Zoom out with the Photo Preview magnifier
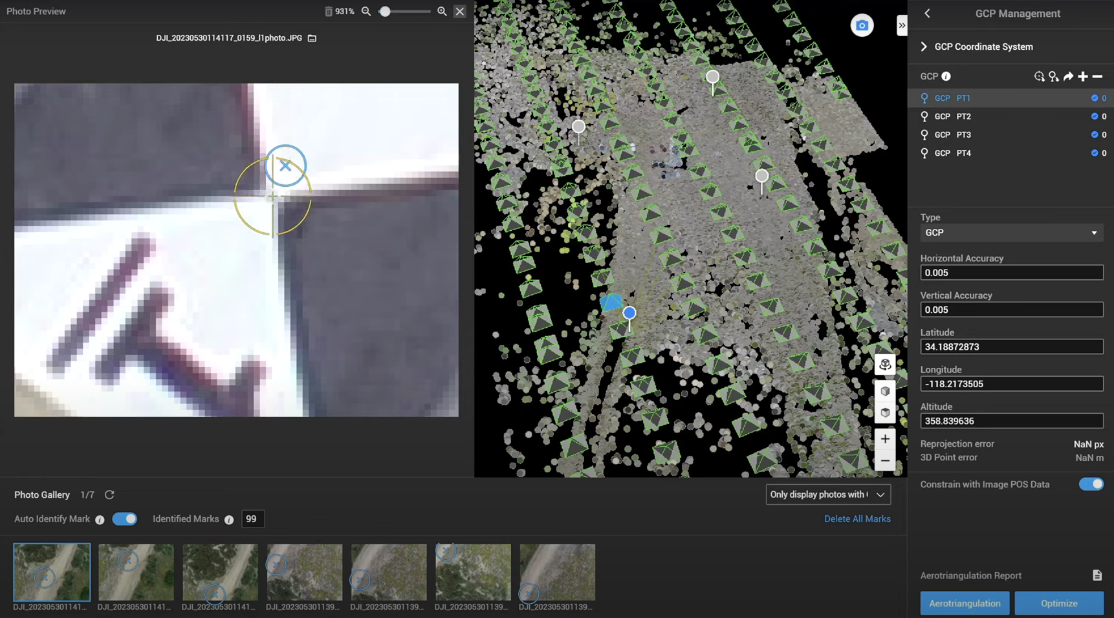Image resolution: width=1114 pixels, height=618 pixels. [x=366, y=12]
